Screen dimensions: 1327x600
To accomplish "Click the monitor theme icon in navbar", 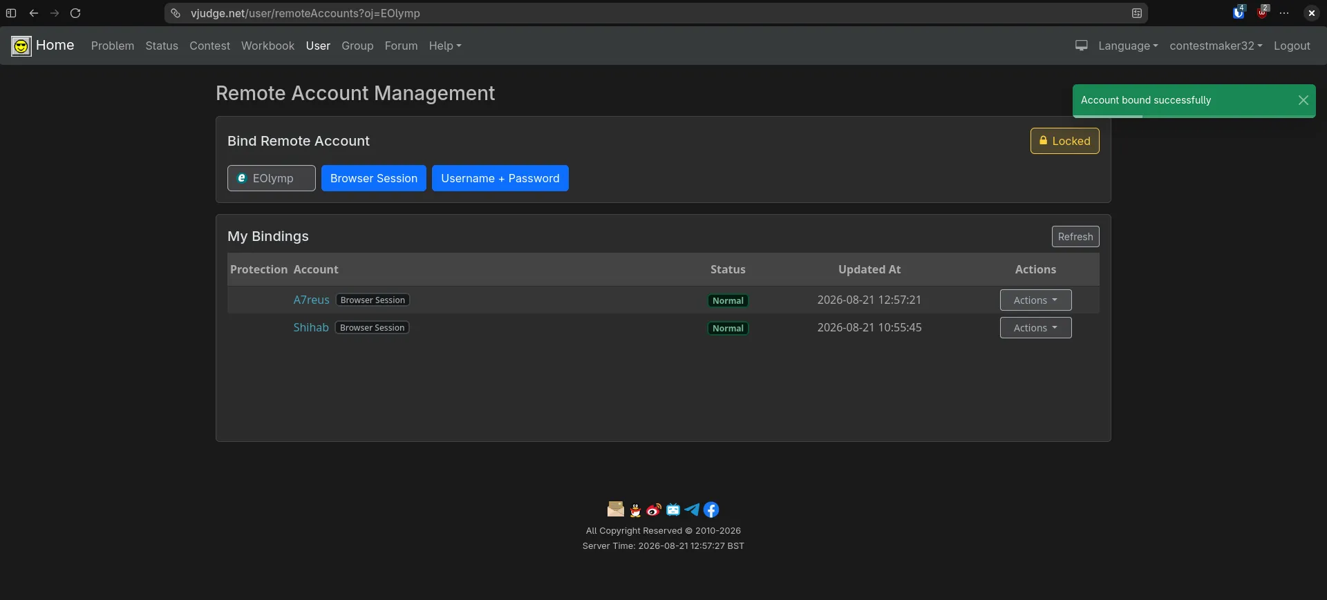I will (1082, 46).
